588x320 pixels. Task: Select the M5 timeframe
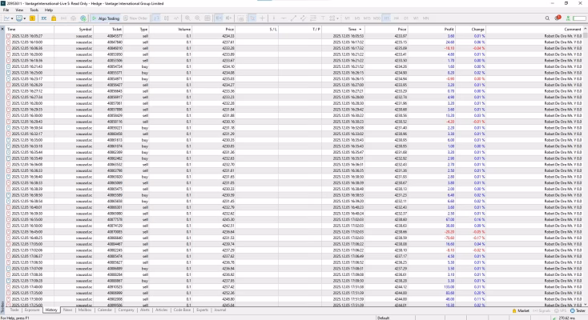357,18
